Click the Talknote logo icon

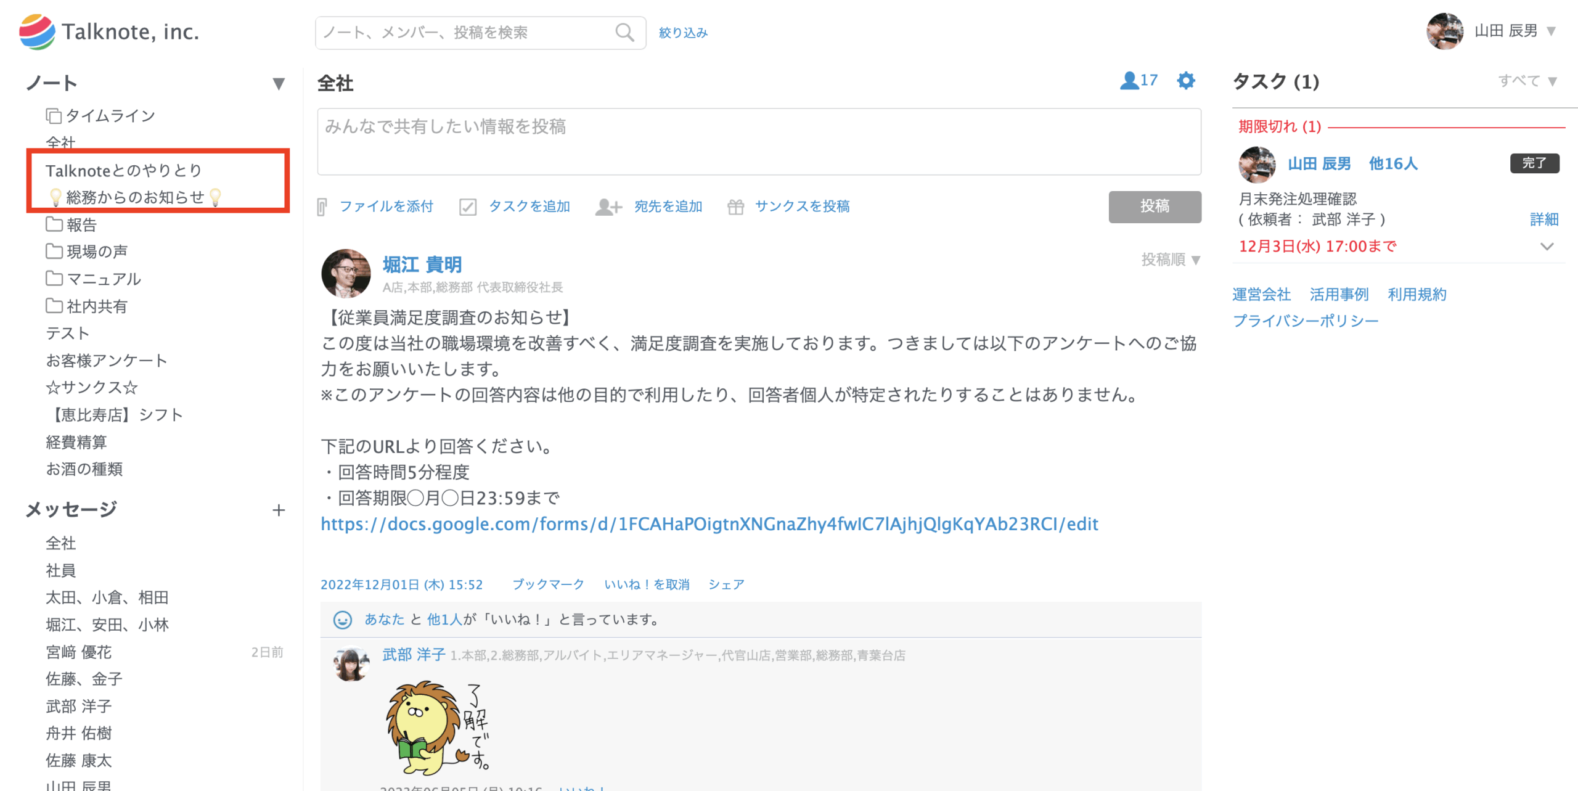tap(37, 32)
